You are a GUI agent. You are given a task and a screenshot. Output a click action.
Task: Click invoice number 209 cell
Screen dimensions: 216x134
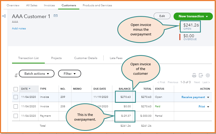coord(63,97)
